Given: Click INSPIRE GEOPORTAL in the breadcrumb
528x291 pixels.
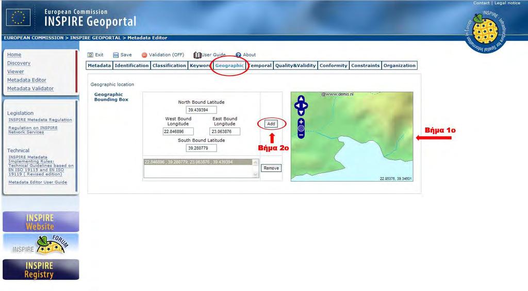Looking at the screenshot, I should (x=95, y=38).
